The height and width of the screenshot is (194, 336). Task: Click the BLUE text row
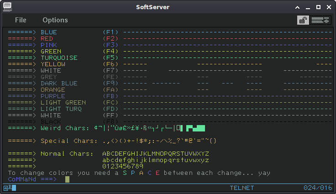(170, 32)
